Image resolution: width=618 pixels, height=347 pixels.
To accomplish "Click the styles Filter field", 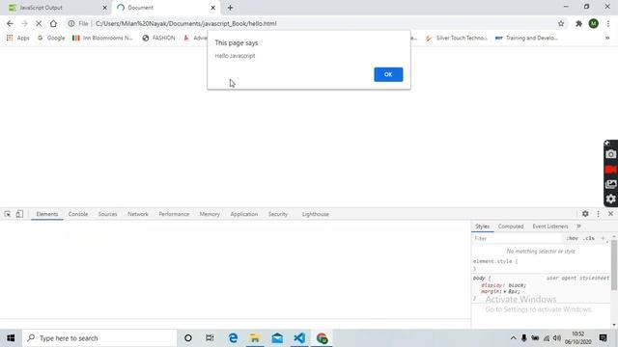I will (x=518, y=238).
